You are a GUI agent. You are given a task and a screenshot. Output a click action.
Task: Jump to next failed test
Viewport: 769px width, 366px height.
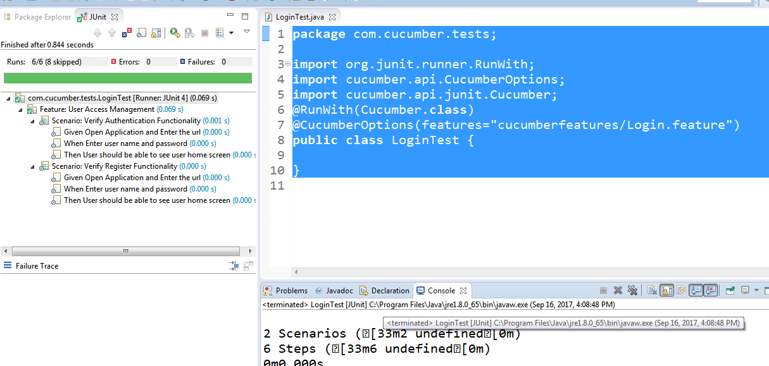tap(97, 33)
